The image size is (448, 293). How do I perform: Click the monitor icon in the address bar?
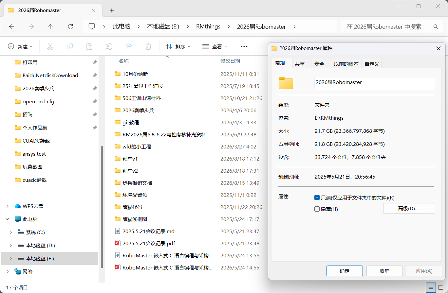click(92, 26)
